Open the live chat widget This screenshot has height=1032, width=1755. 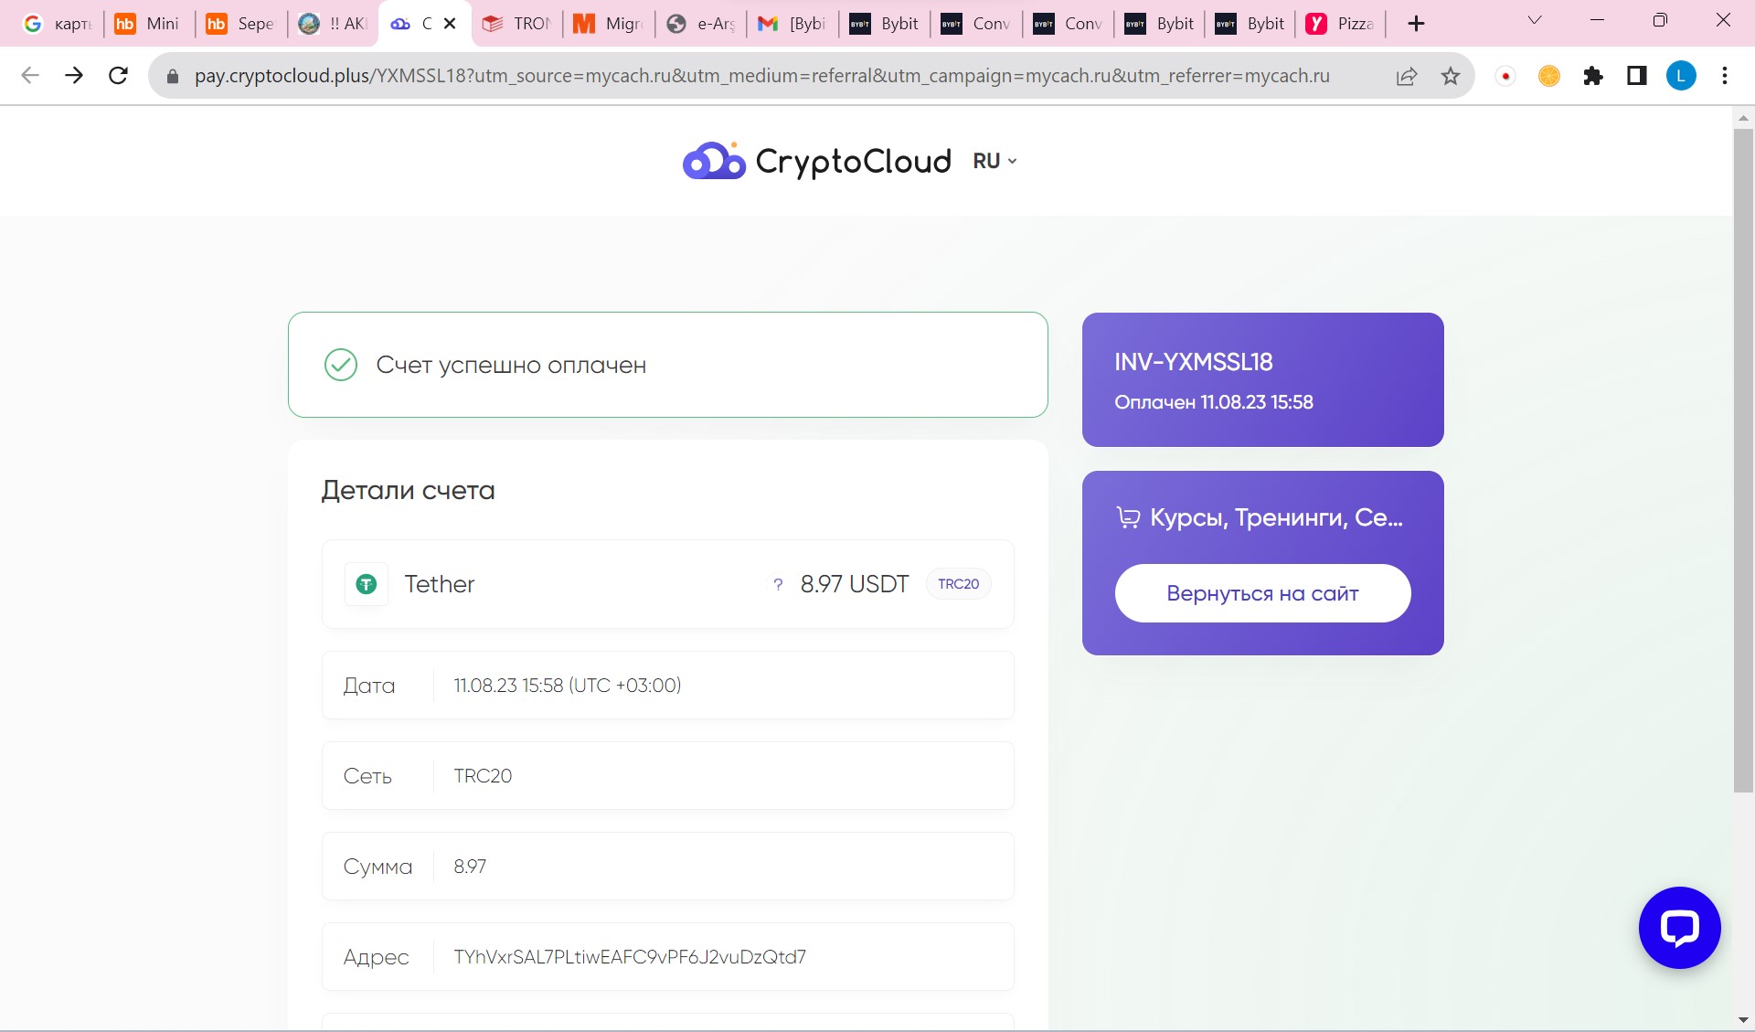pos(1679,928)
